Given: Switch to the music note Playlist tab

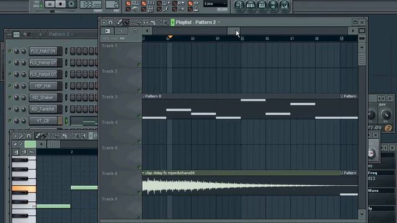Looking at the screenshot, I should 135,31.
